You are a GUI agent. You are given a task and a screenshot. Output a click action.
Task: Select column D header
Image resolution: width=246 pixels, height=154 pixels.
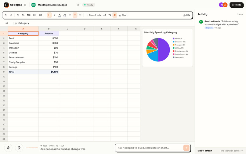click(85, 29)
